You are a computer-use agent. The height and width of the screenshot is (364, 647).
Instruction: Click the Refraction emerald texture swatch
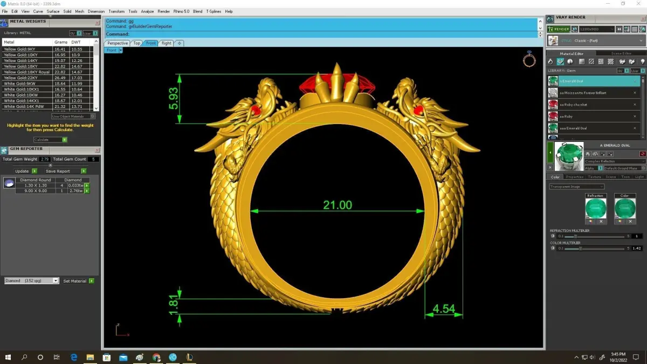coord(596,208)
